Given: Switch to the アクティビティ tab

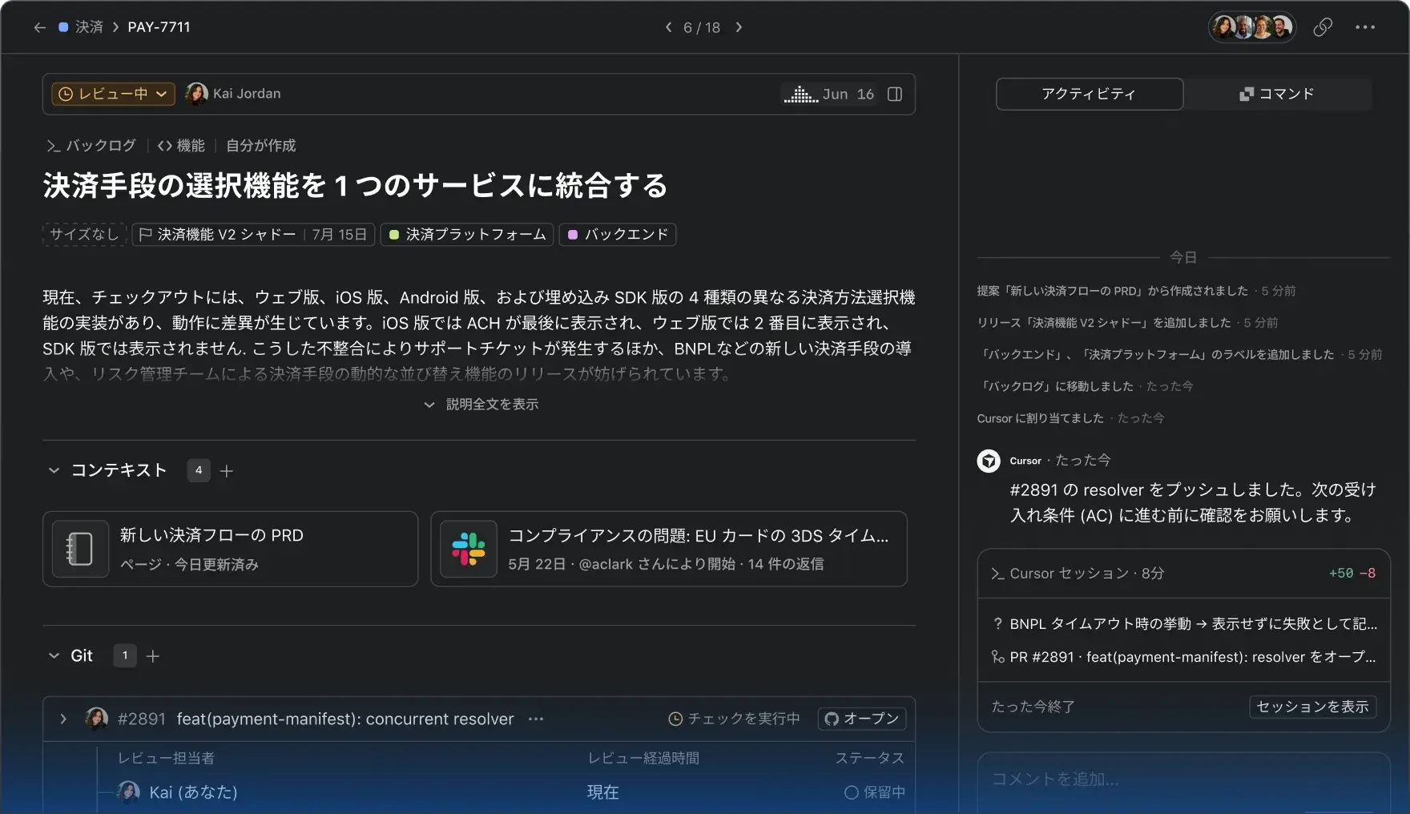Looking at the screenshot, I should pos(1090,94).
